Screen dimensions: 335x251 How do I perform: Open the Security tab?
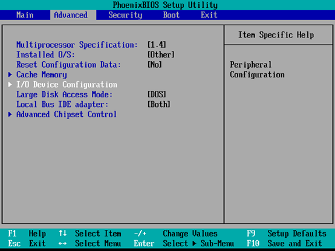(125, 15)
